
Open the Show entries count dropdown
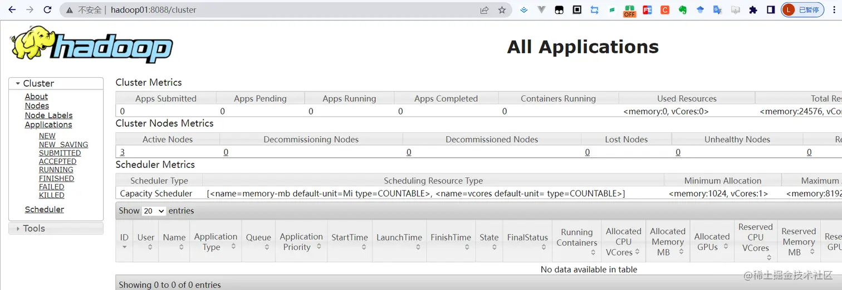(x=154, y=211)
